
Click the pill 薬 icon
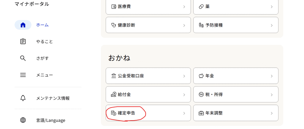click(201, 6)
